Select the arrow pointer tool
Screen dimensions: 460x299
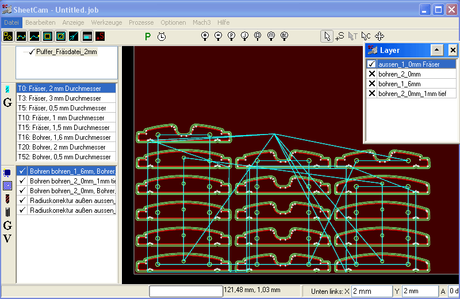[x=327, y=36]
